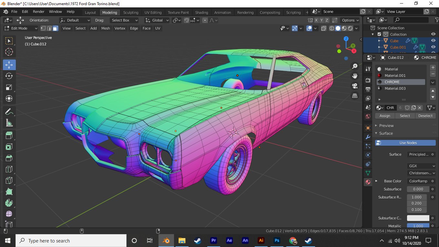Open Render properties tab
This screenshot has height=247, width=439.
point(368,80)
